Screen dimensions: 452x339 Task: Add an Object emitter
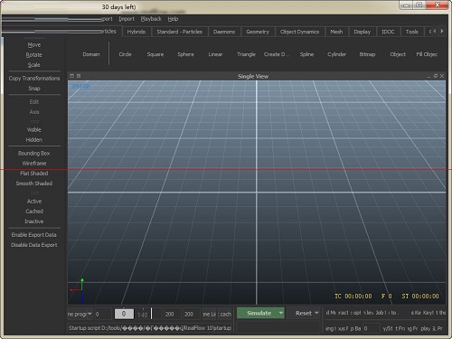[x=398, y=54]
